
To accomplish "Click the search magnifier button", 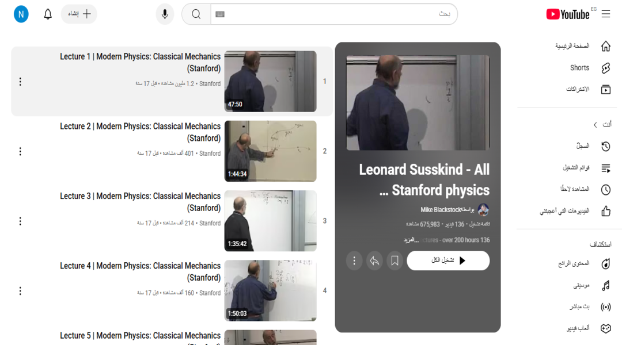I will [x=196, y=14].
